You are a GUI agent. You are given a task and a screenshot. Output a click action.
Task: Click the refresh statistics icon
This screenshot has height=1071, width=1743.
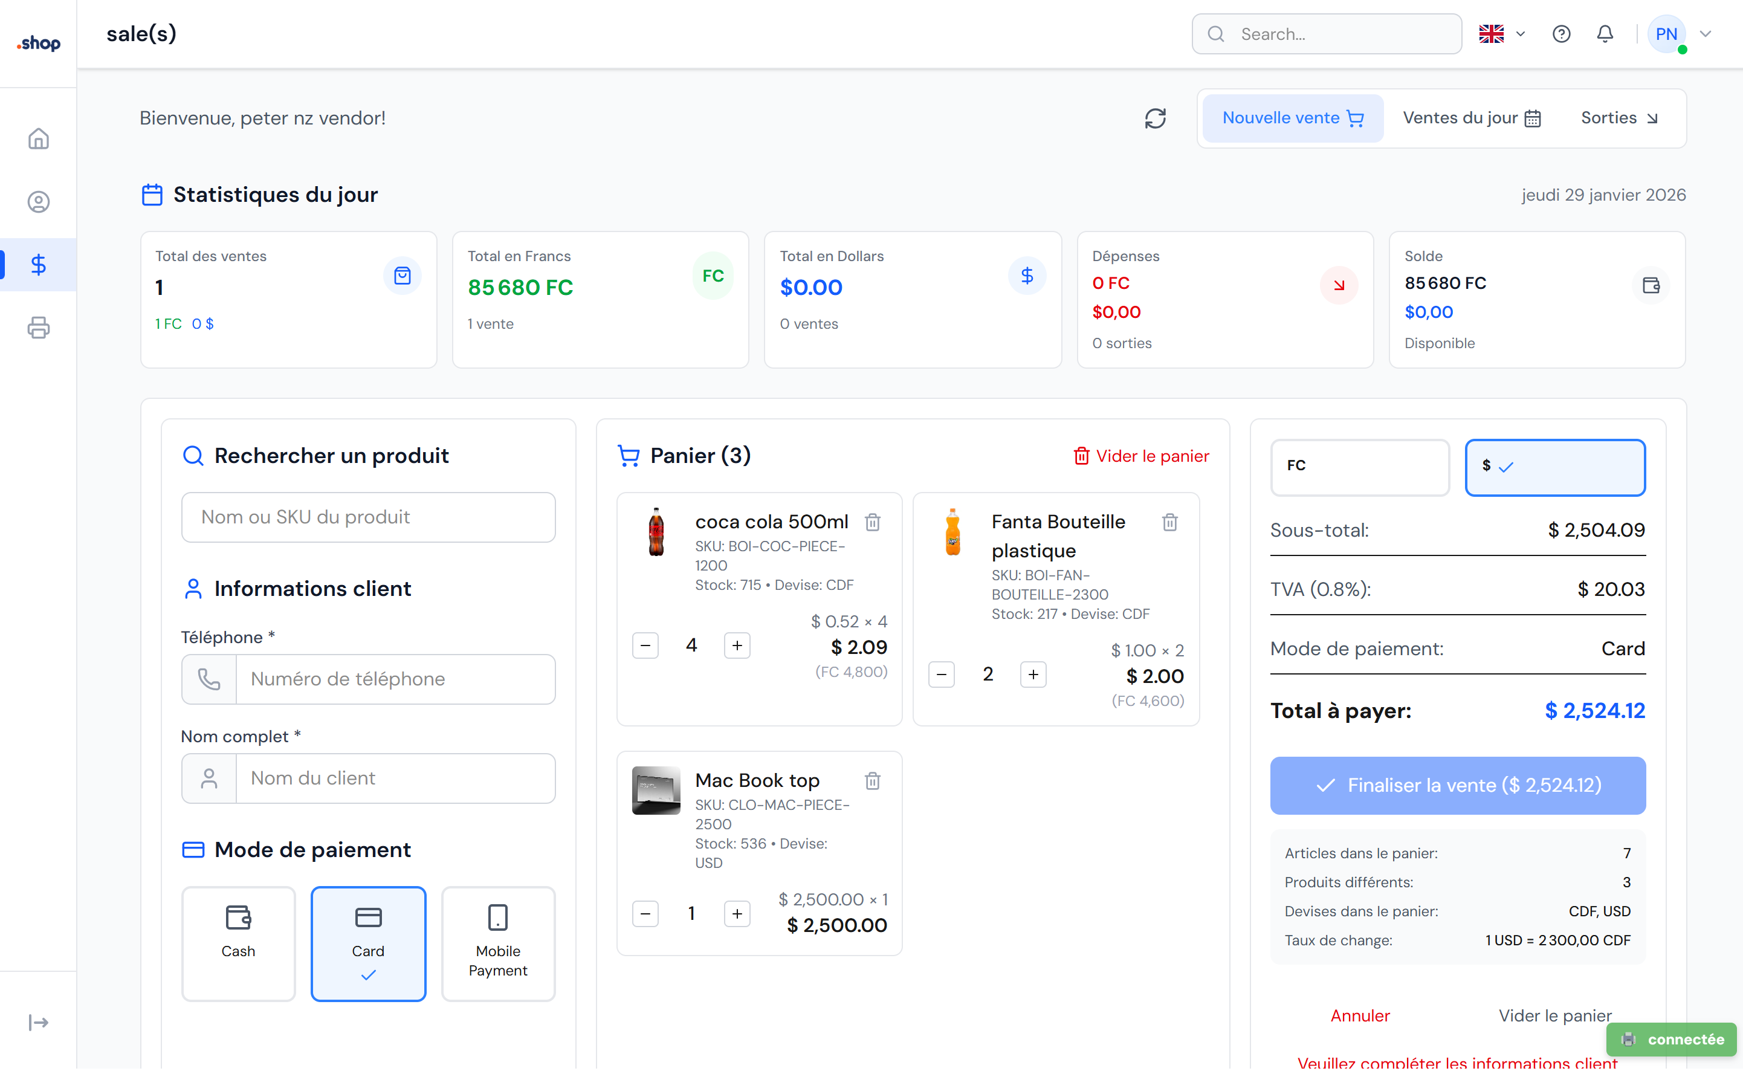pos(1155,118)
